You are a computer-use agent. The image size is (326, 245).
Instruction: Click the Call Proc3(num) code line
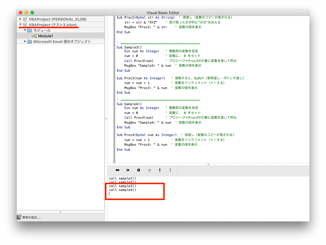139,61
